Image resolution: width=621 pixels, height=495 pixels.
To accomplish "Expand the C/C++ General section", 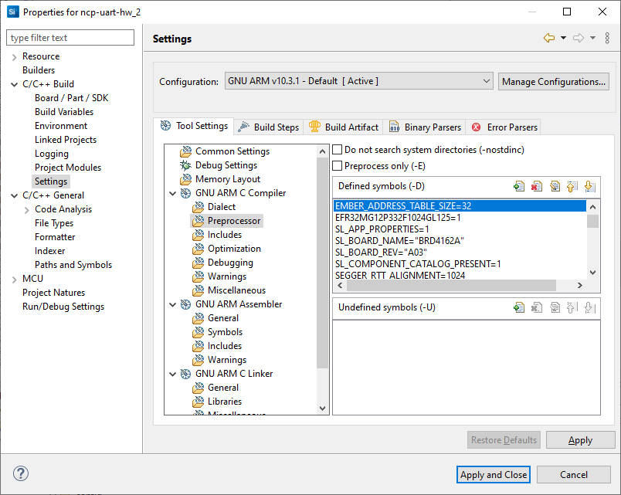I will (13, 195).
